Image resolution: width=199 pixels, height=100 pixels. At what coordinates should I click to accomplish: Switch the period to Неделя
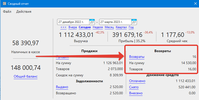click(98, 27)
